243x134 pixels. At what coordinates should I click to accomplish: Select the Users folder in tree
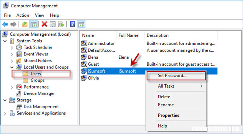tap(36, 74)
